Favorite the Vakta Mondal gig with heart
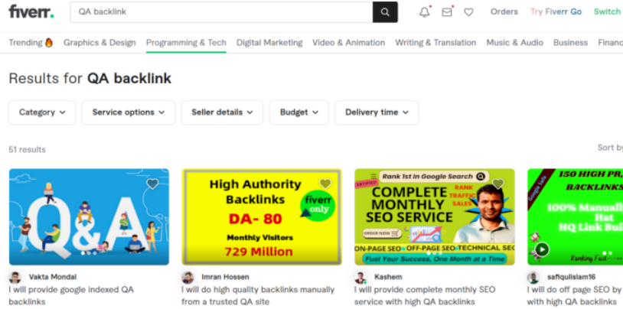623x309 pixels. [x=152, y=184]
